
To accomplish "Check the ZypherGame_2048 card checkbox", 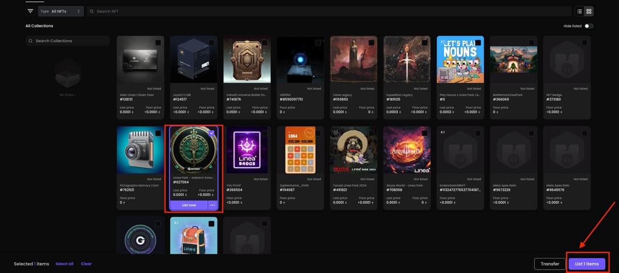I will click(x=318, y=133).
